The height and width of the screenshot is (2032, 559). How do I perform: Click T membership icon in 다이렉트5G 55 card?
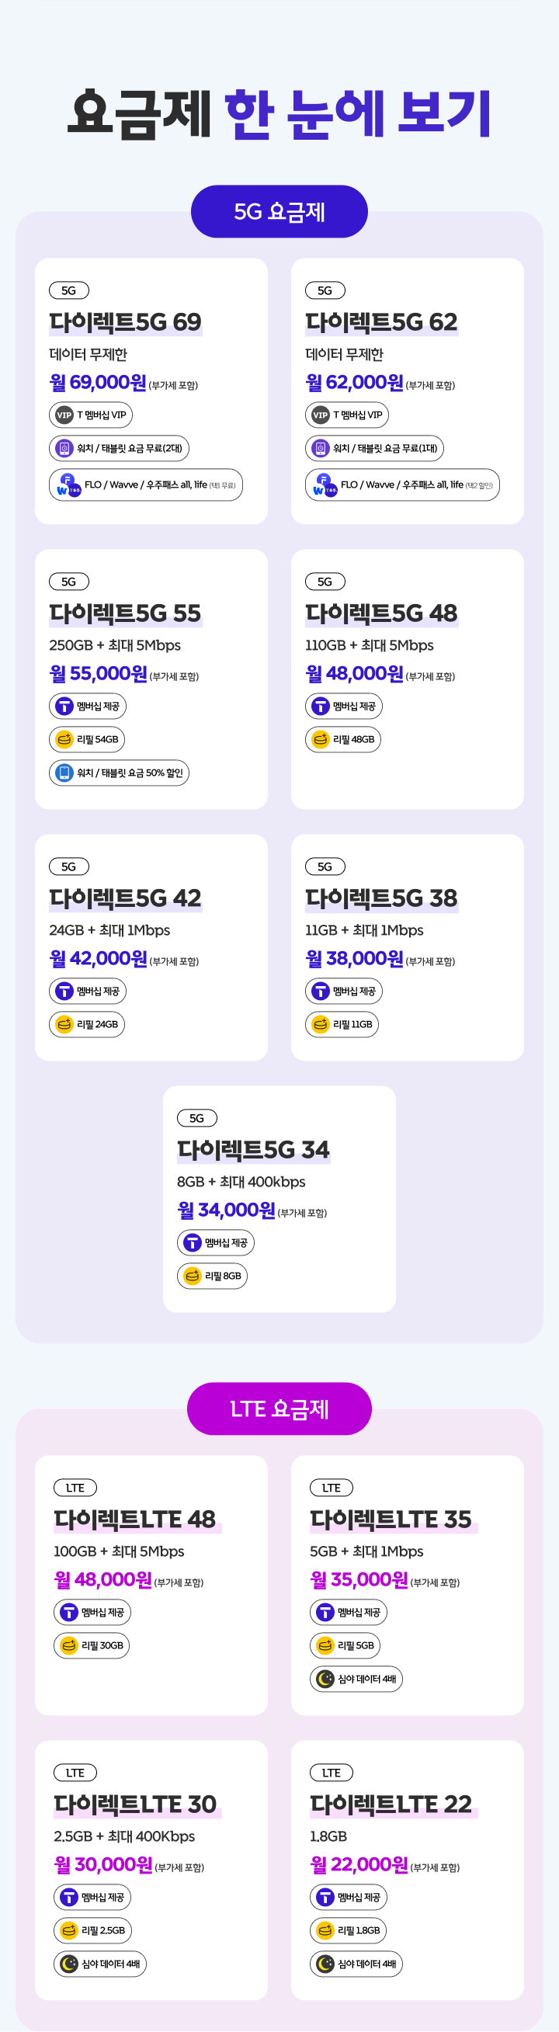64,707
